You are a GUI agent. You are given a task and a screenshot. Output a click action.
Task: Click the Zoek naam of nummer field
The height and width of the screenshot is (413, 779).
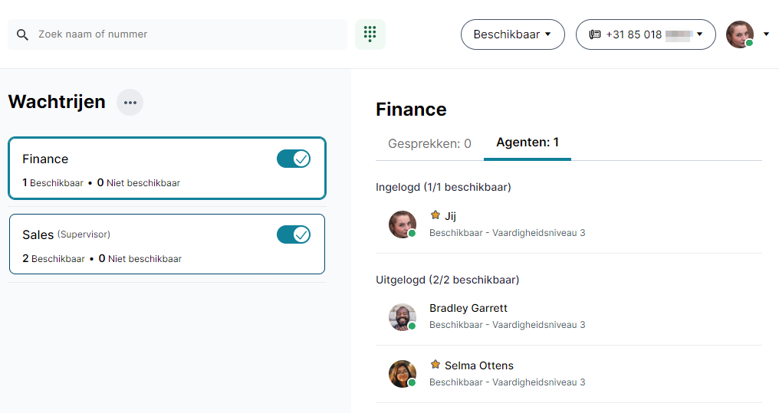[188, 34]
